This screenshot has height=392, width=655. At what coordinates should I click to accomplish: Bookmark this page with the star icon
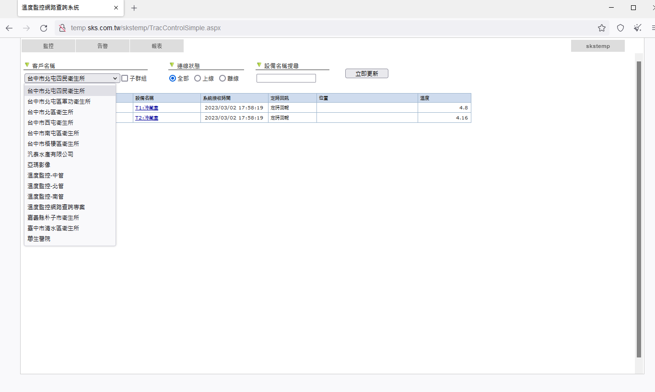(602, 28)
